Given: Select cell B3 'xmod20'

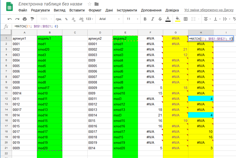Looking at the screenshot, I should 50,49.
